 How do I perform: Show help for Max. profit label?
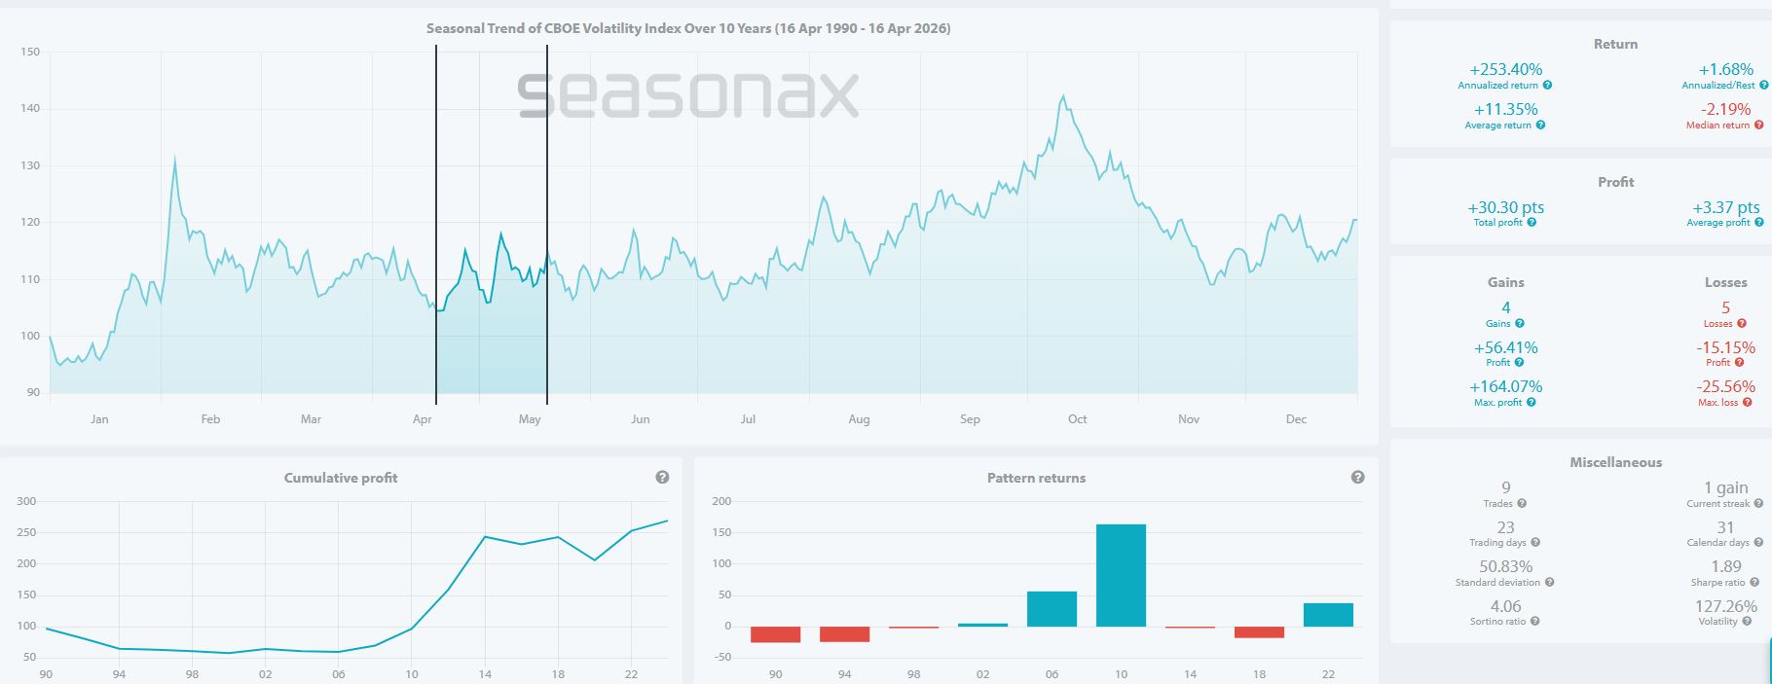tap(1531, 403)
